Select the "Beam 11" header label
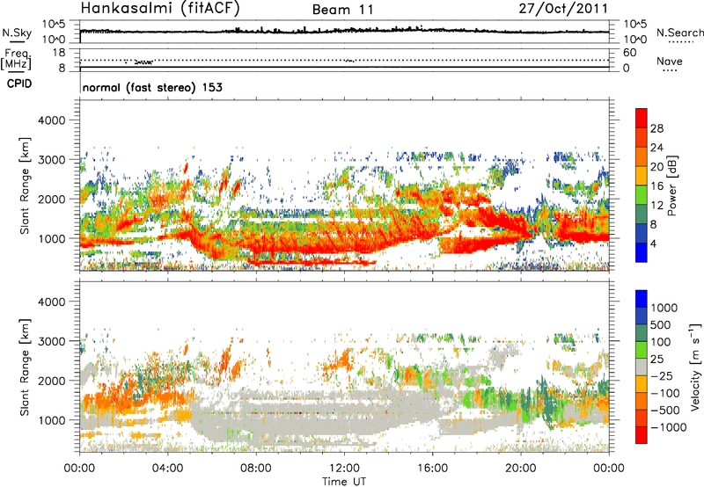The height and width of the screenshot is (487, 704). [342, 10]
